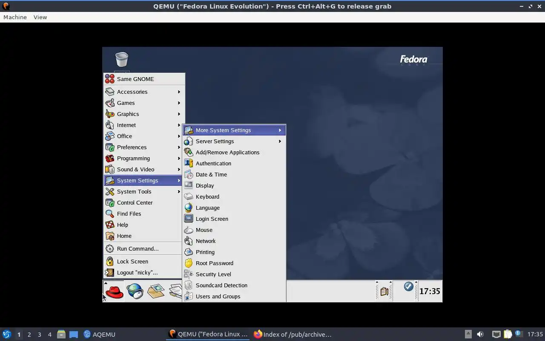Click the host volume speaker tray icon
545x341 pixels.
click(480, 334)
